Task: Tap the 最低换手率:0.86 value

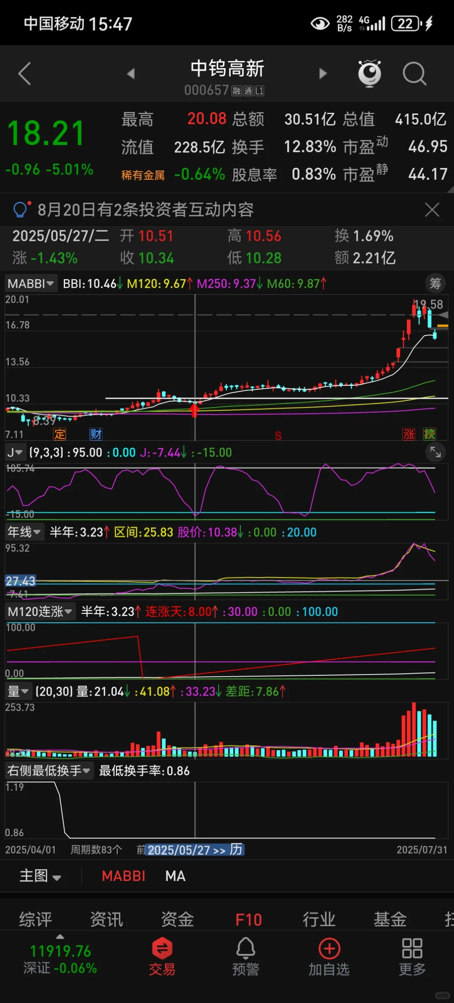Action: [x=144, y=771]
